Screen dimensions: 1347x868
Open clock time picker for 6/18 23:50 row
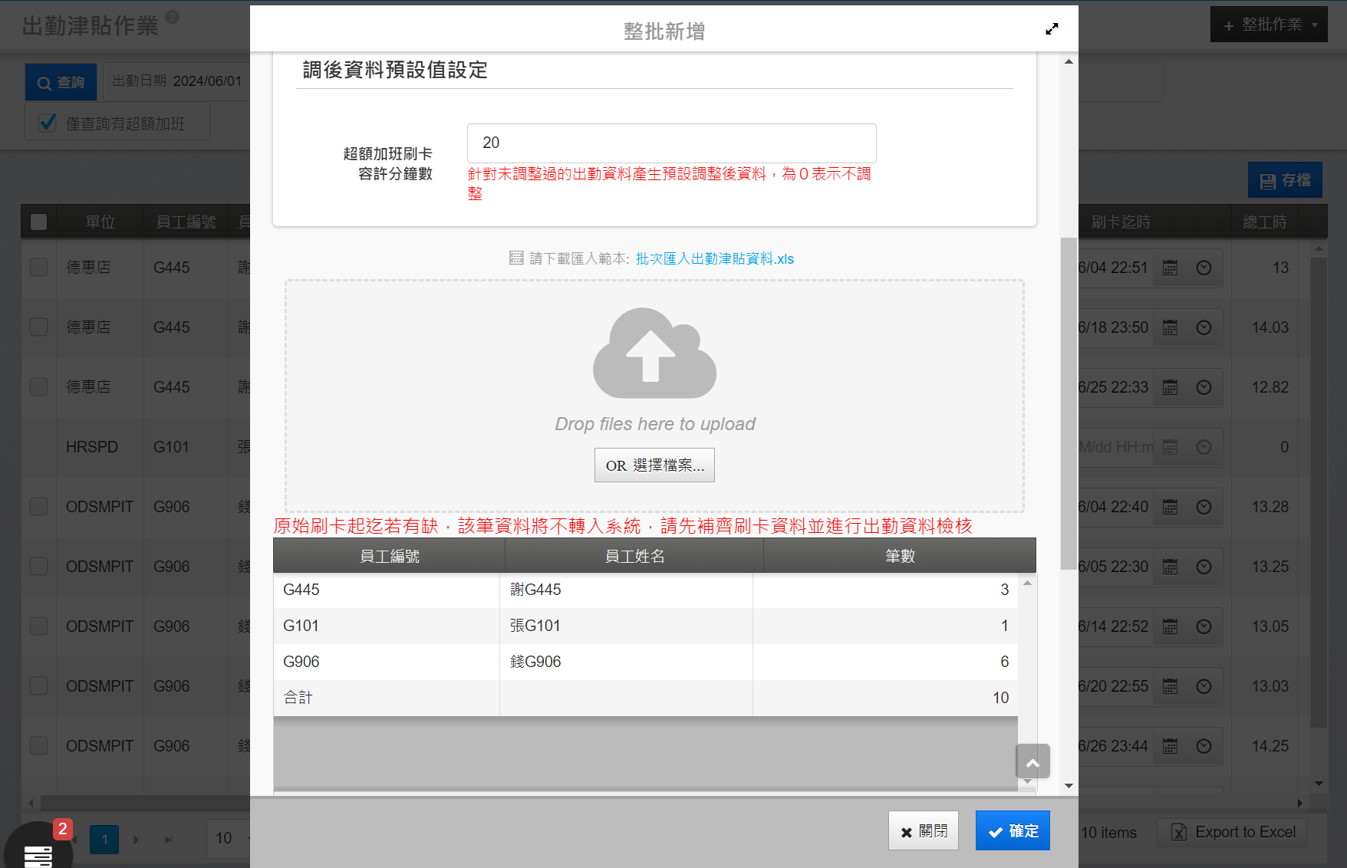[1204, 327]
